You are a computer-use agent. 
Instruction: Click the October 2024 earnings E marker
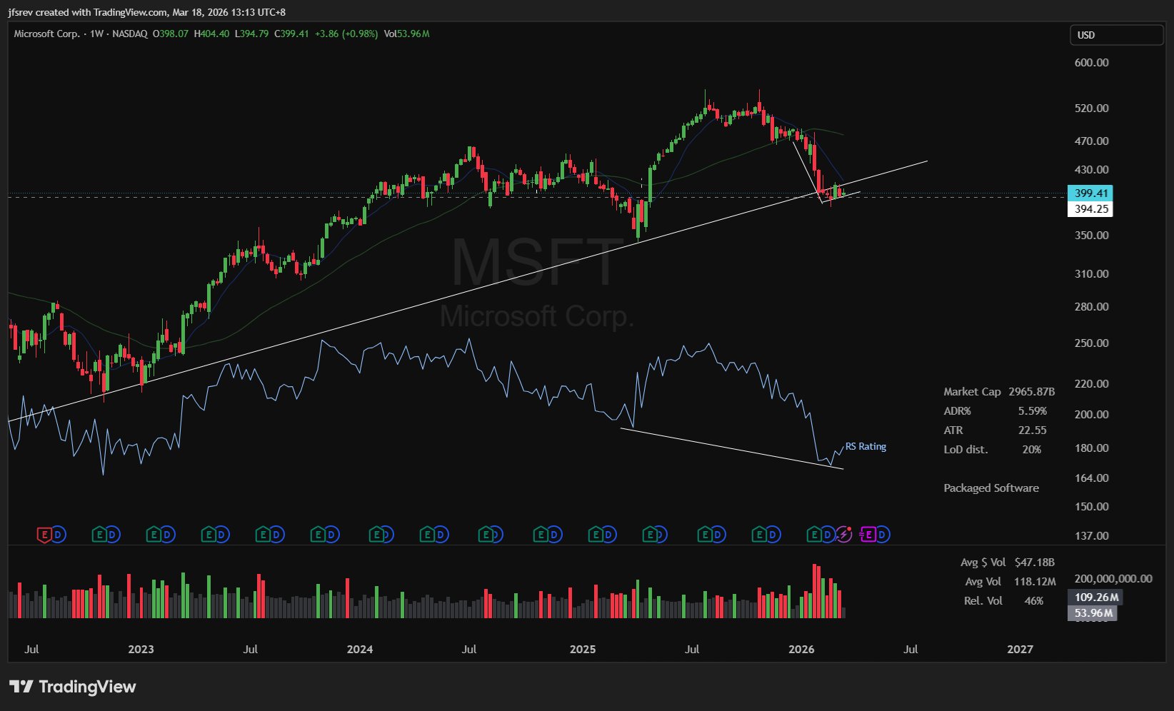pos(541,534)
